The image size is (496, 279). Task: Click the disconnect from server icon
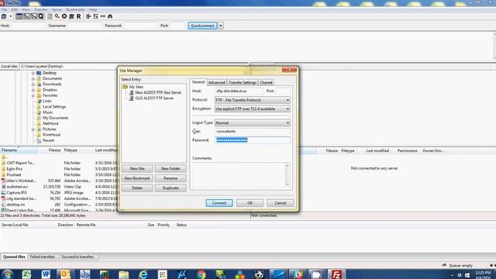[71, 16]
